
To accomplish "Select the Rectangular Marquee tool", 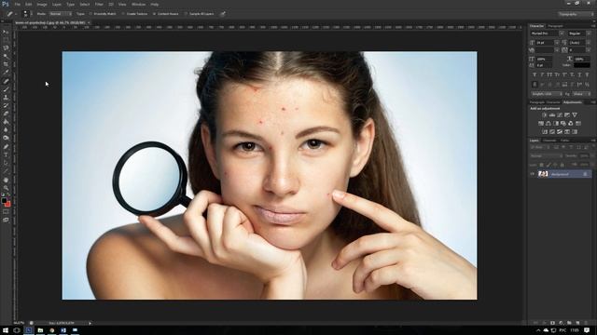I will click(6, 40).
